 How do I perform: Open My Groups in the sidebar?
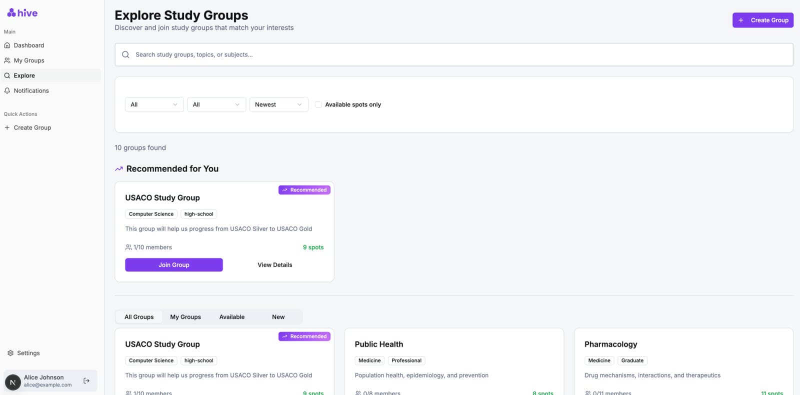(51, 60)
